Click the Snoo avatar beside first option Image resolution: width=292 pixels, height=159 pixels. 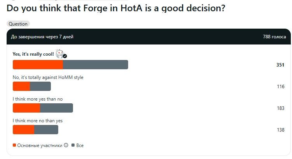pyautogui.click(x=60, y=54)
